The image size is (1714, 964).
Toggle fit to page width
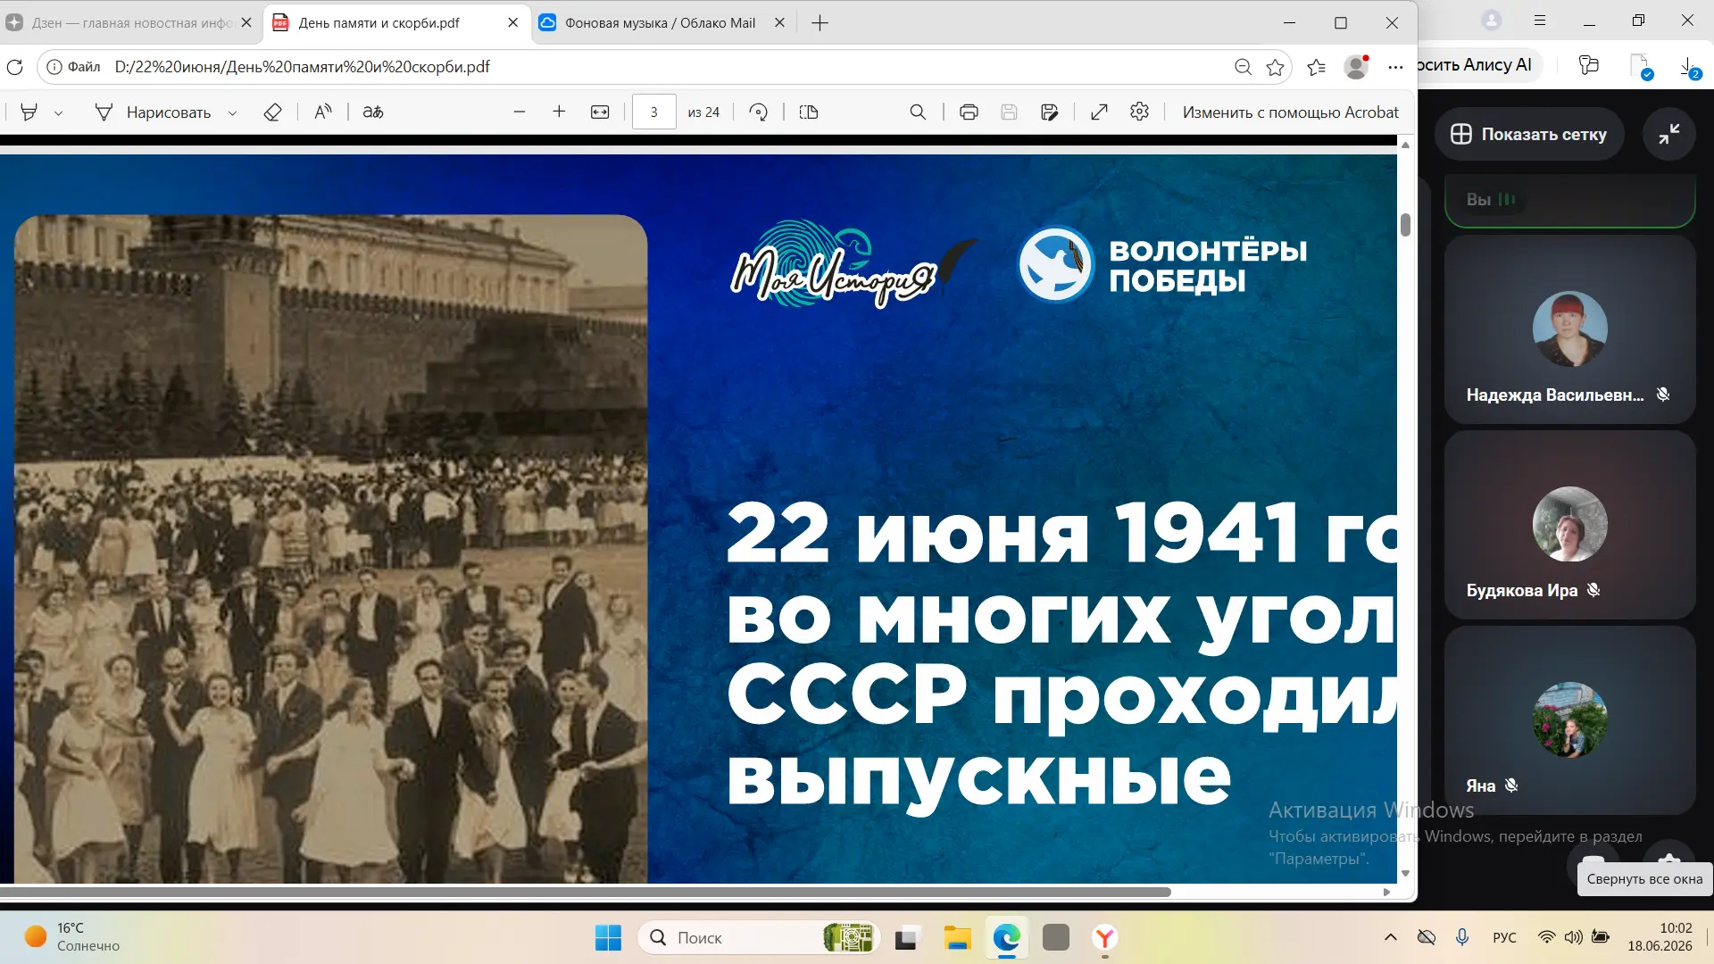click(x=600, y=112)
